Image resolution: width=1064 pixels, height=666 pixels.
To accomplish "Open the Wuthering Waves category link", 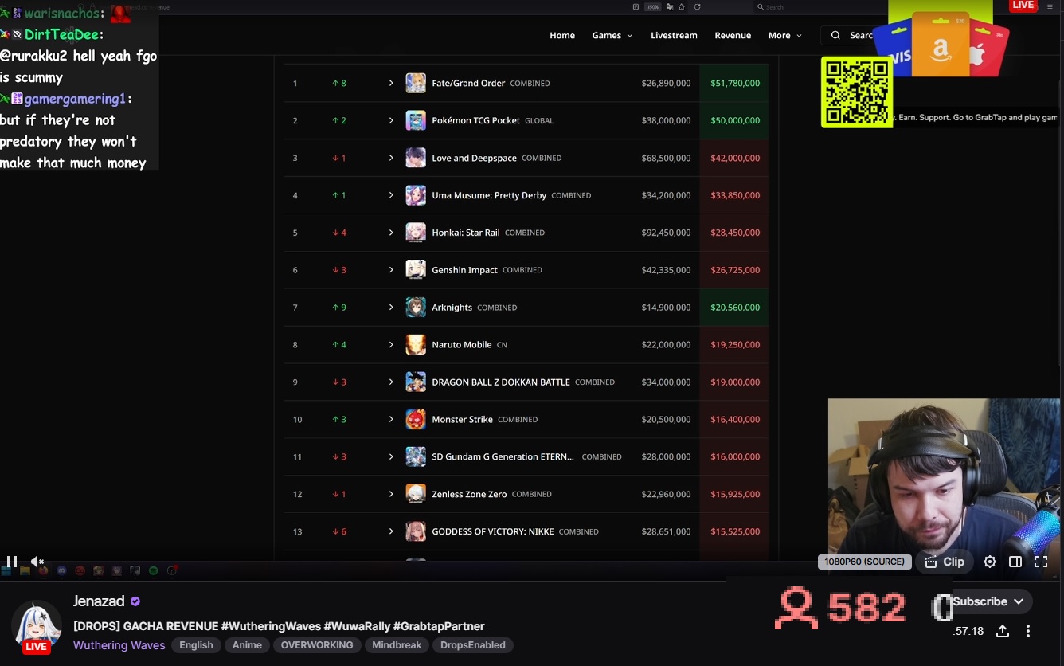I will coord(119,645).
